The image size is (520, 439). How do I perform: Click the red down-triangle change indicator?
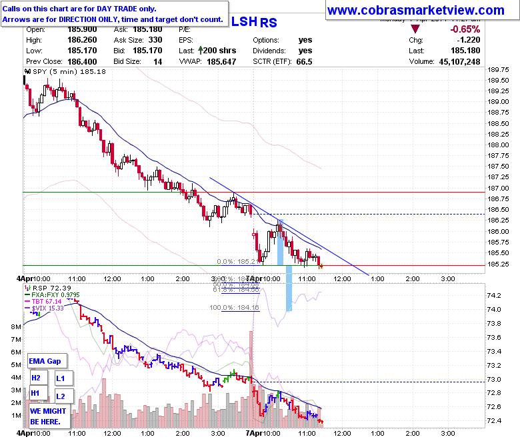(x=415, y=29)
